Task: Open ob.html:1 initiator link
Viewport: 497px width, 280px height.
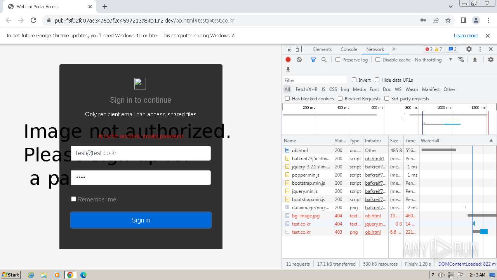Action: coord(375,158)
